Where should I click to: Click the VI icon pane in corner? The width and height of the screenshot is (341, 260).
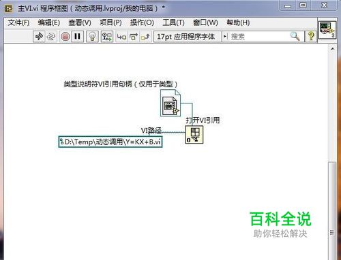327,30
